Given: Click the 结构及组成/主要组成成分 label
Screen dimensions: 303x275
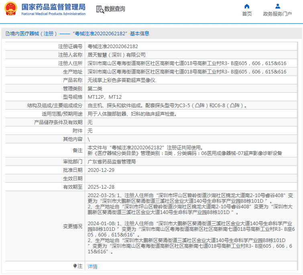Looking at the screenshot, I should click(x=55, y=106).
